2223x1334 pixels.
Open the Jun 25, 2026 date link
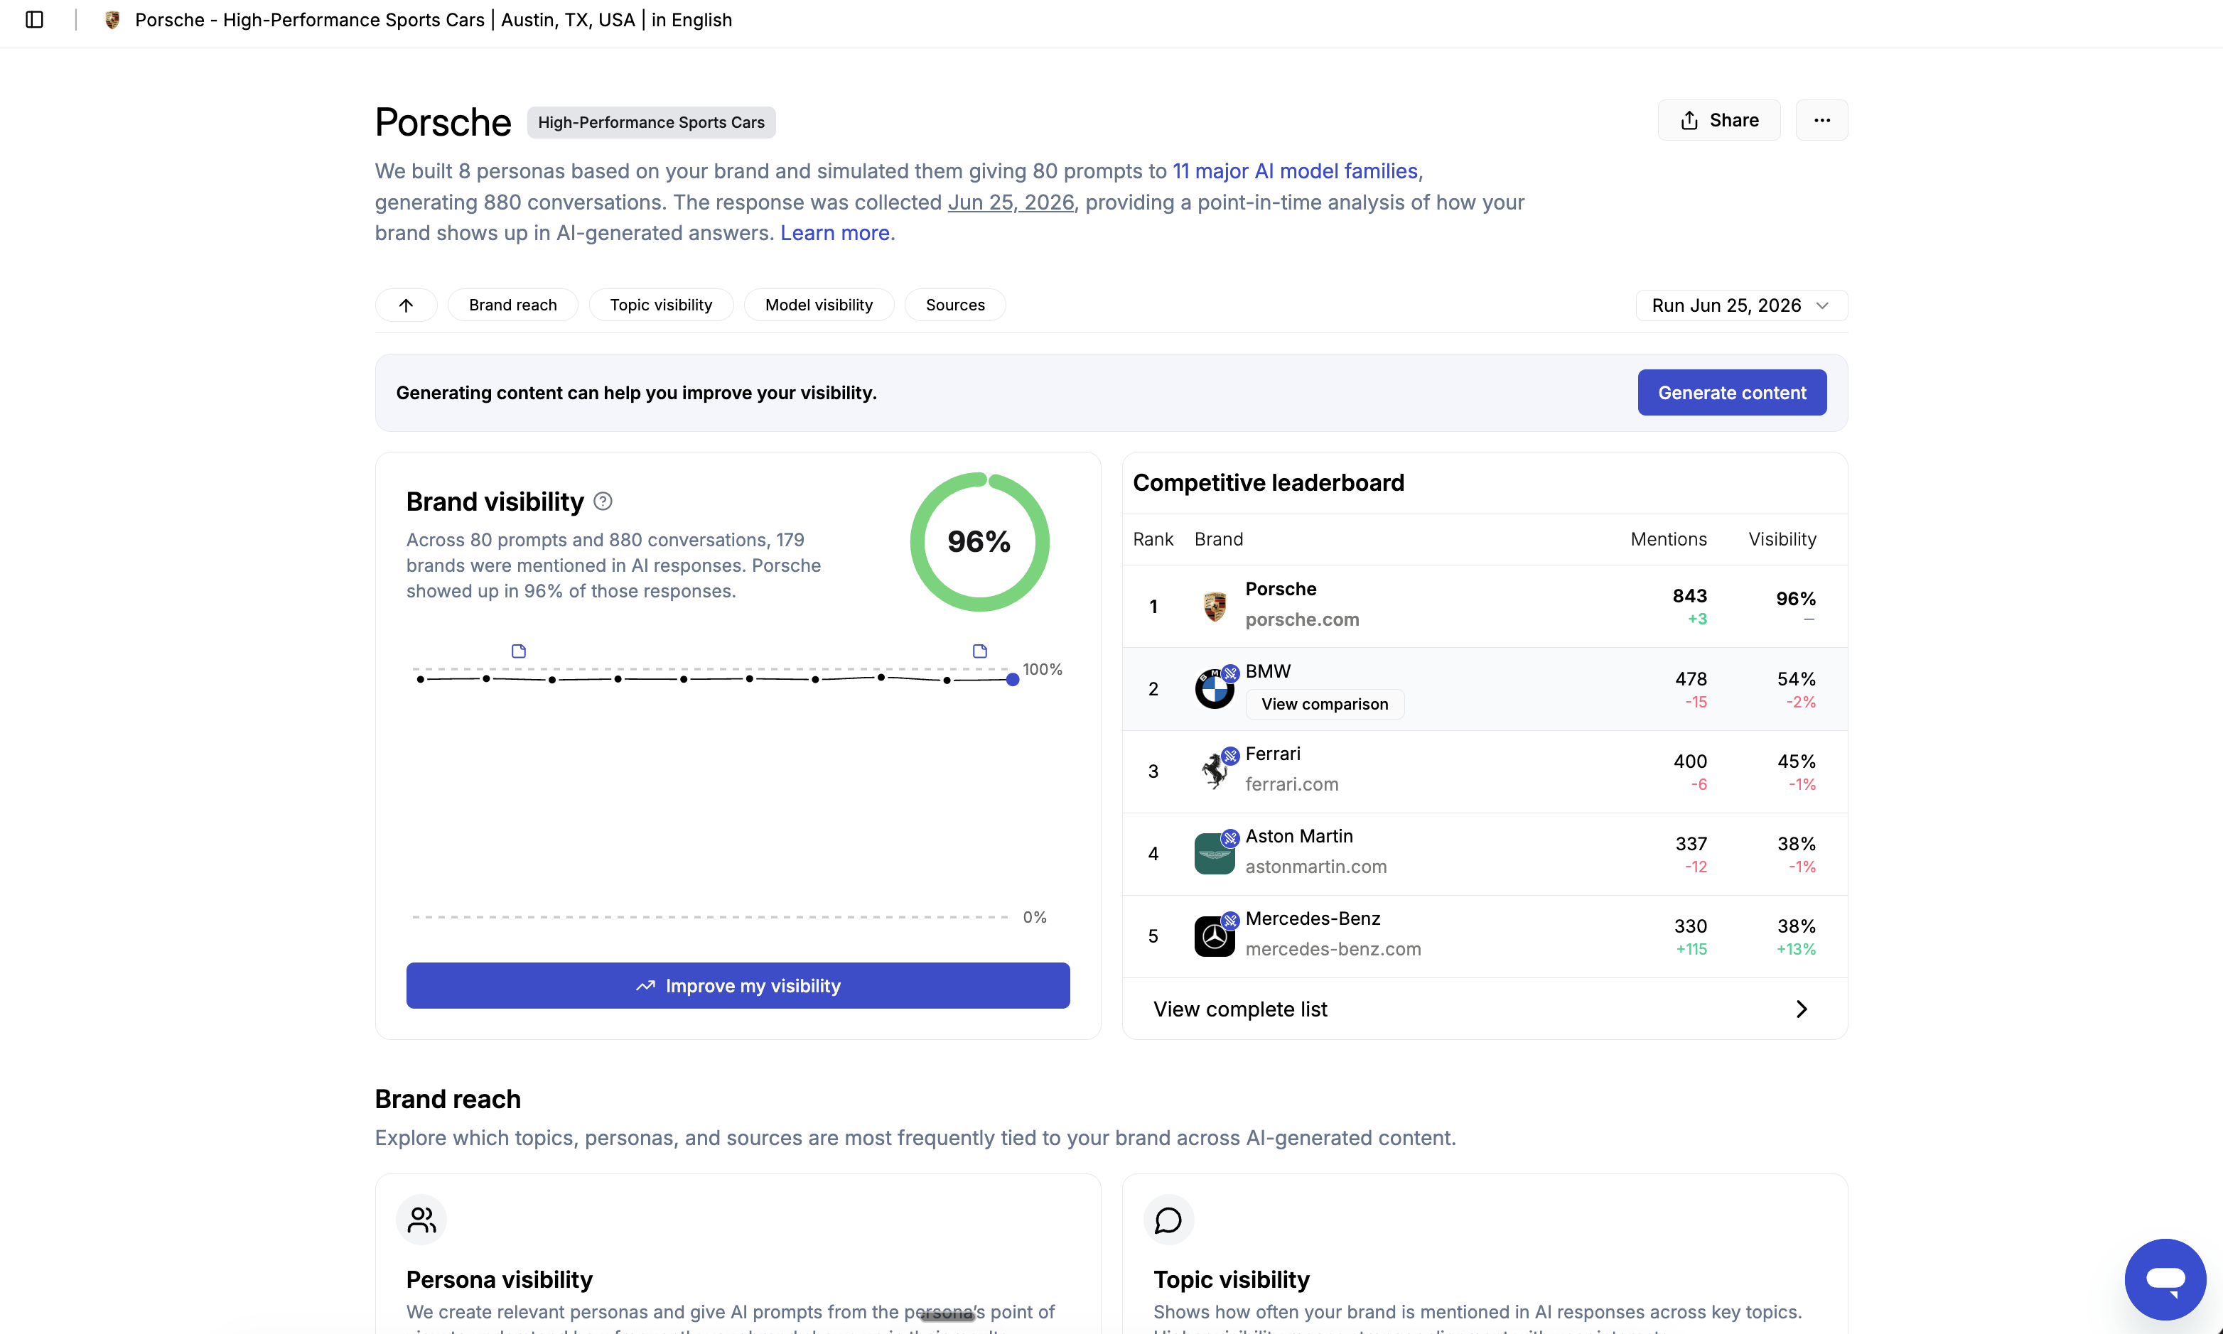(x=1011, y=202)
